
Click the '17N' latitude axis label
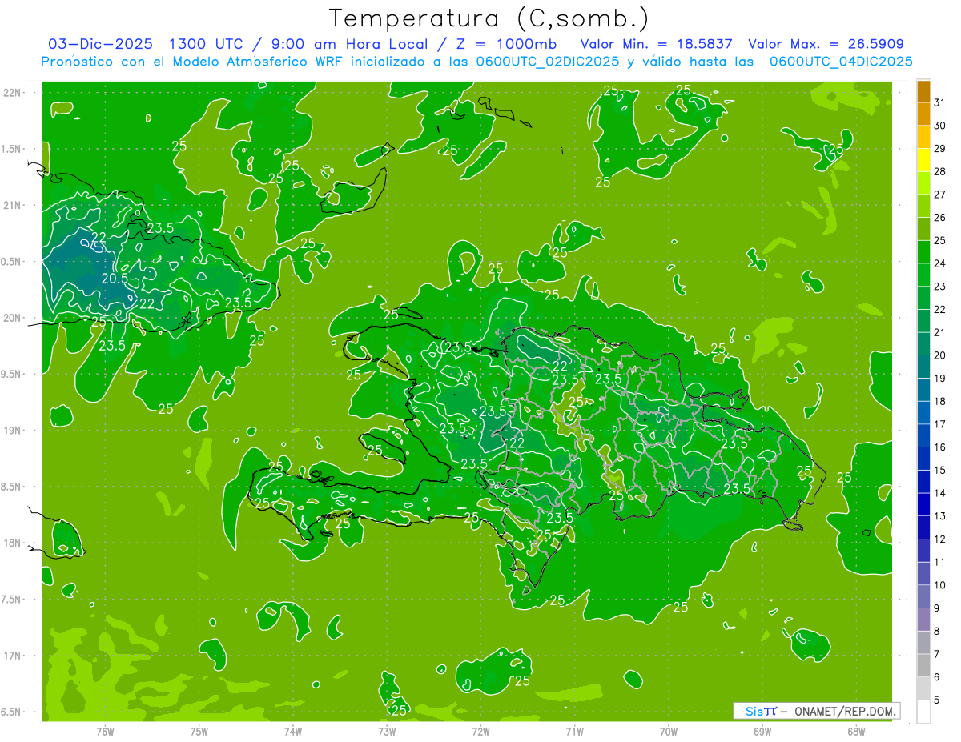pos(13,656)
